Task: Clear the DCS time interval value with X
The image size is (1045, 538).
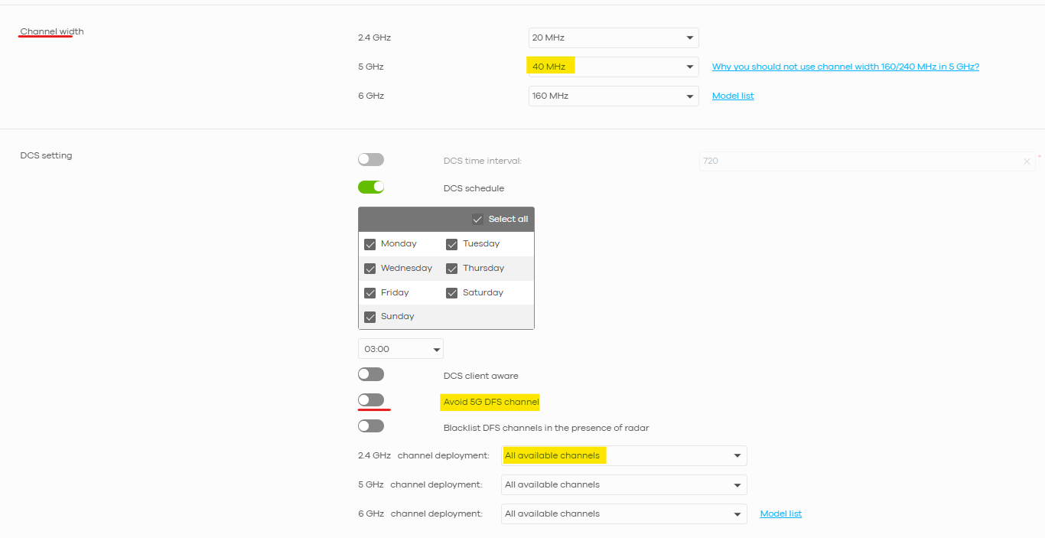Action: (x=1027, y=161)
